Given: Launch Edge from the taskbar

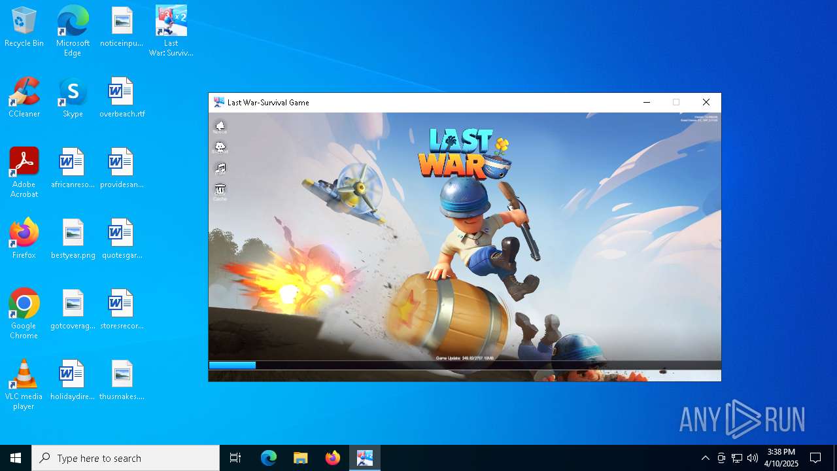Looking at the screenshot, I should (x=269, y=458).
